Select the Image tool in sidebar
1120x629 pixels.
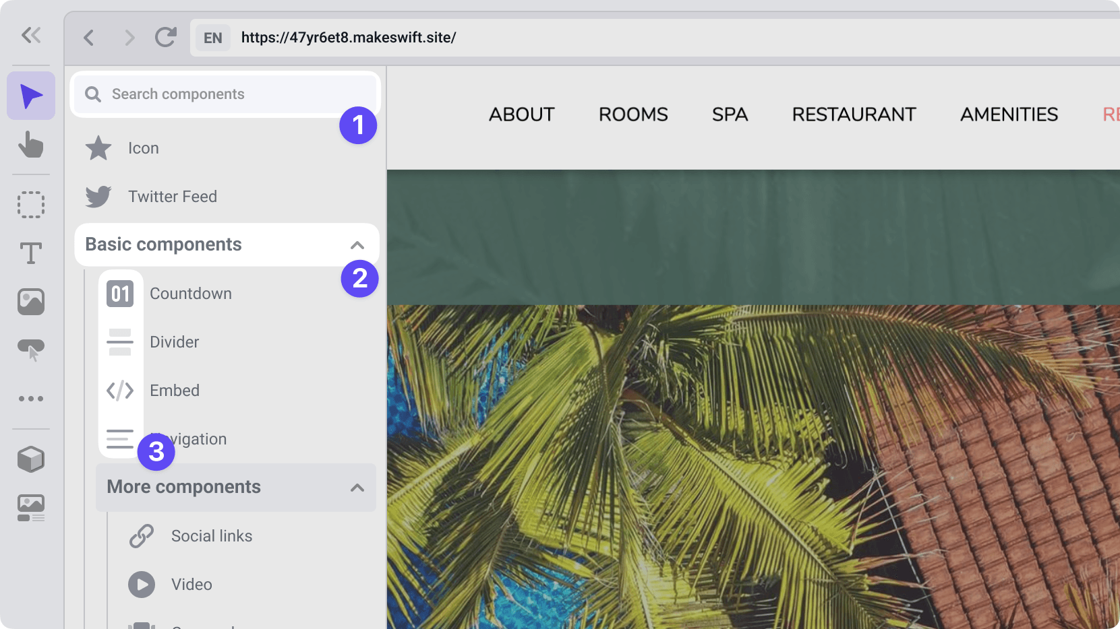tap(31, 302)
